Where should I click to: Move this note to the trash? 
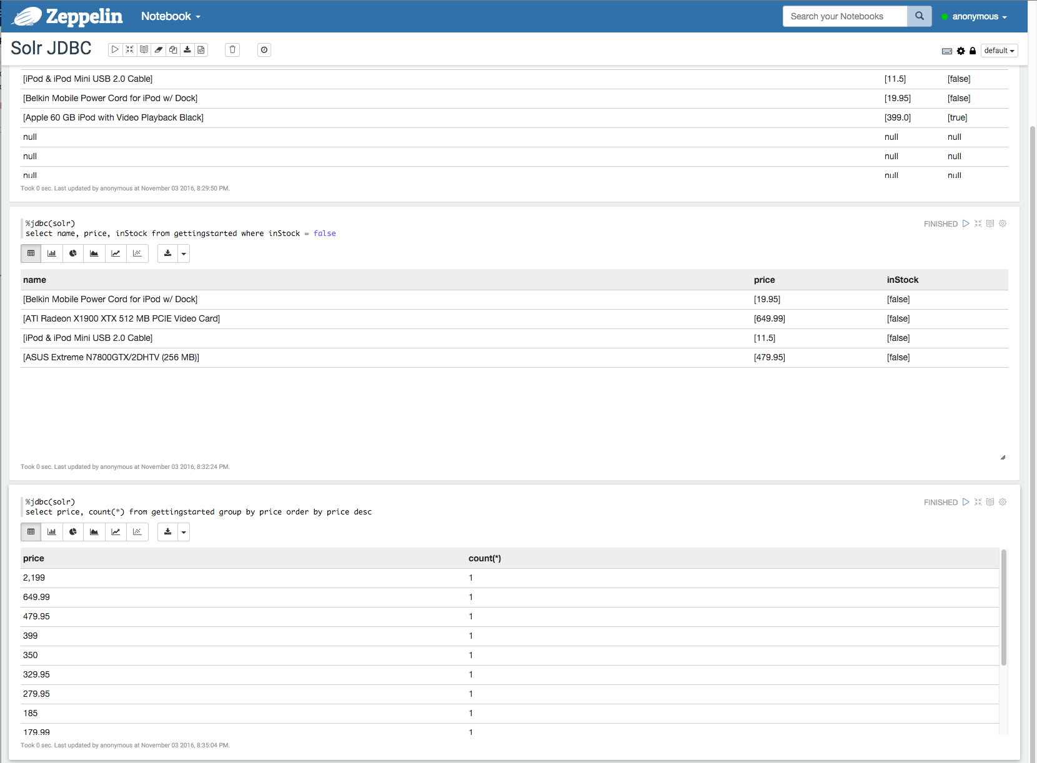[x=232, y=49]
